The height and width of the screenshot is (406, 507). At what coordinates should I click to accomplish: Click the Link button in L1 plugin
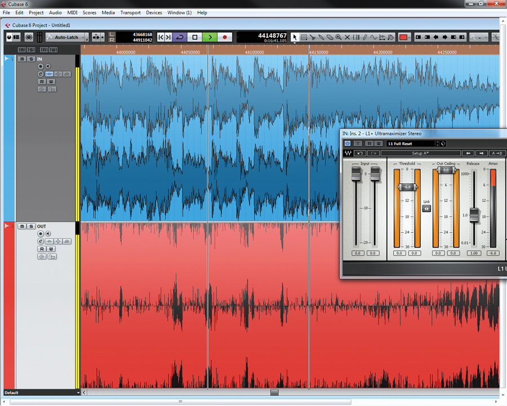[426, 209]
